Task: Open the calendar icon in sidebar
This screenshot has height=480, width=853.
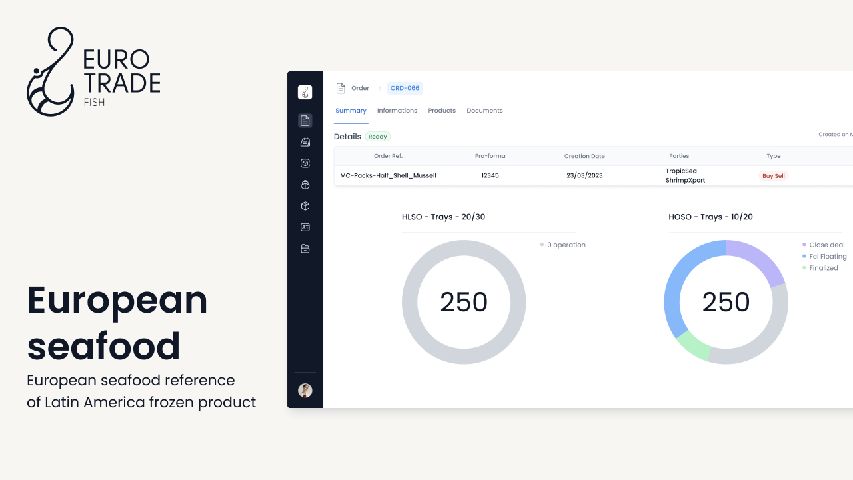Action: [x=305, y=142]
